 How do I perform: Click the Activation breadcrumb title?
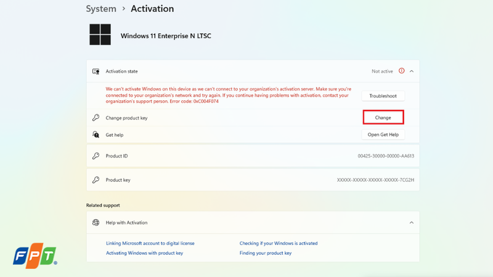152,9
